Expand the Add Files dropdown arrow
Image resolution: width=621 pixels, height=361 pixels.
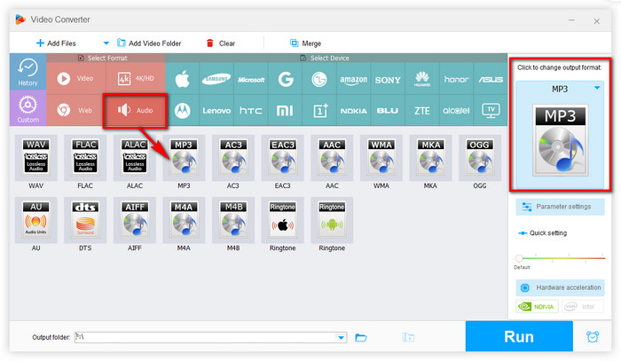106,43
